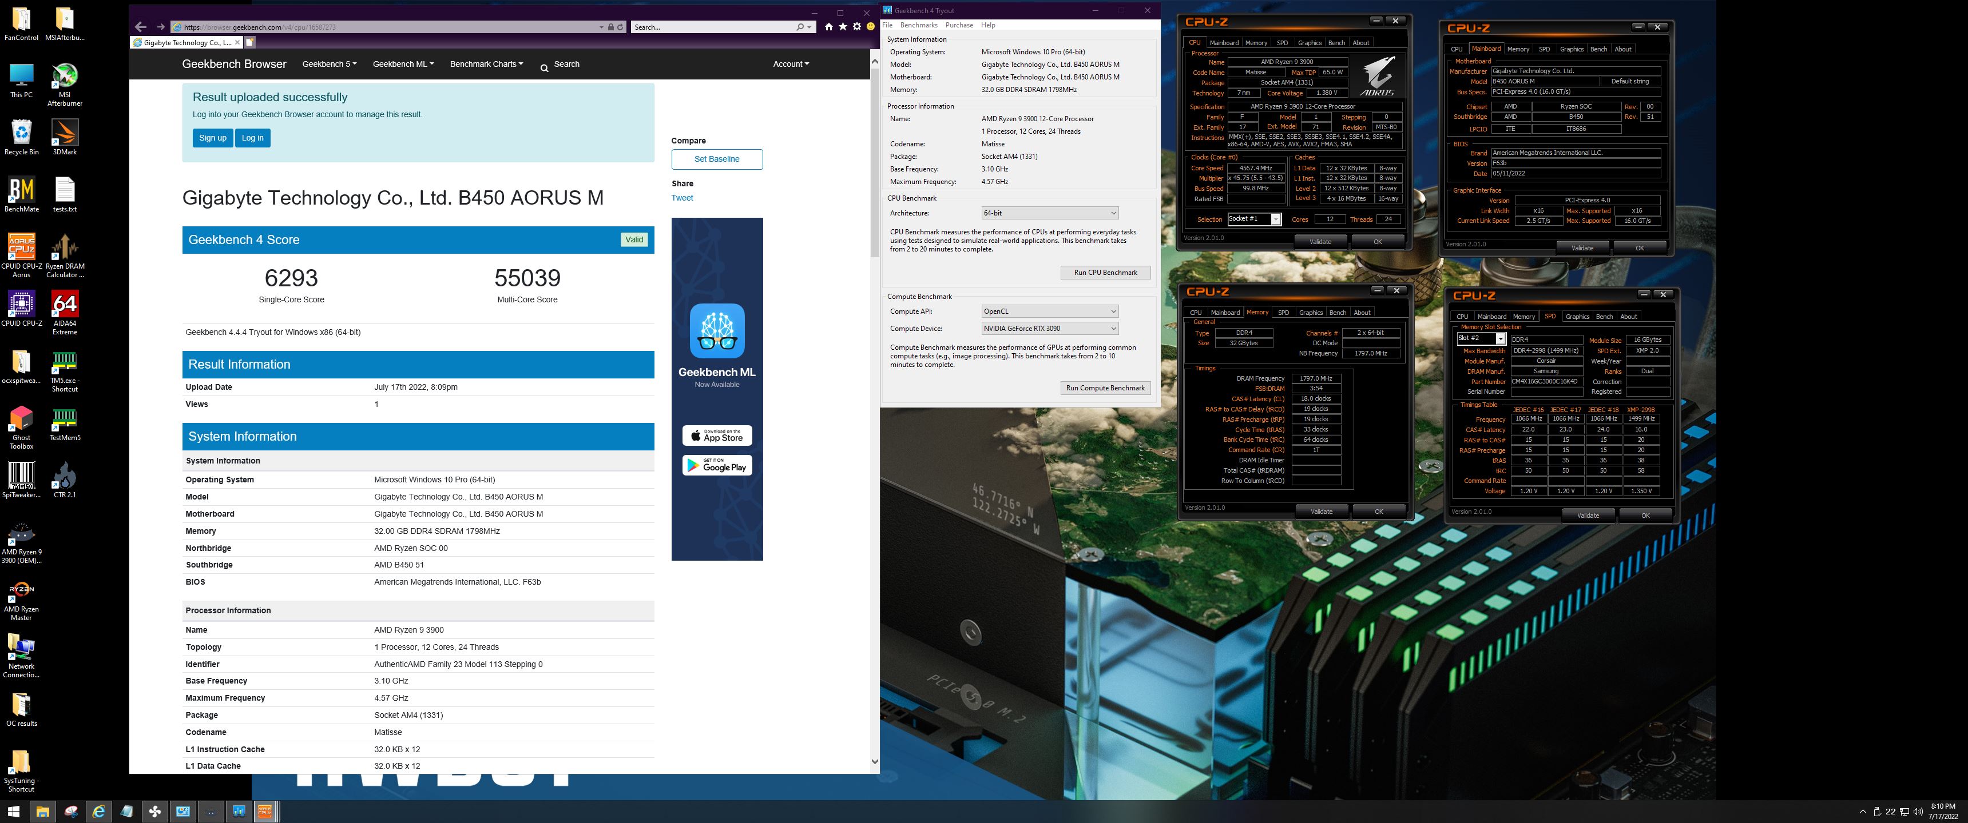Viewport: 1968px width, 823px height.
Task: Click the Sign up button
Action: [212, 138]
